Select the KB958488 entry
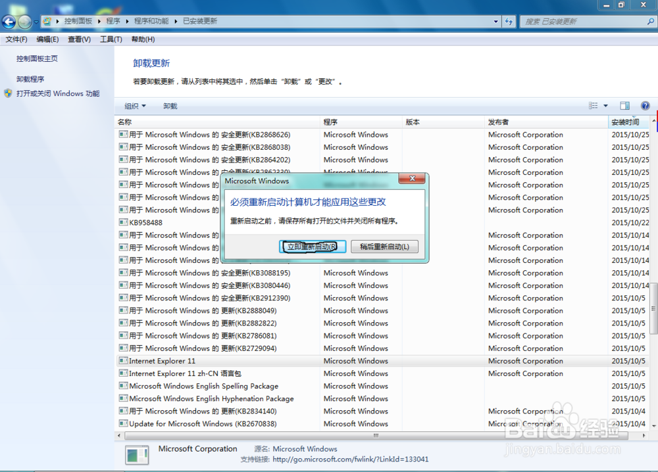The image size is (658, 472). coord(382,223)
